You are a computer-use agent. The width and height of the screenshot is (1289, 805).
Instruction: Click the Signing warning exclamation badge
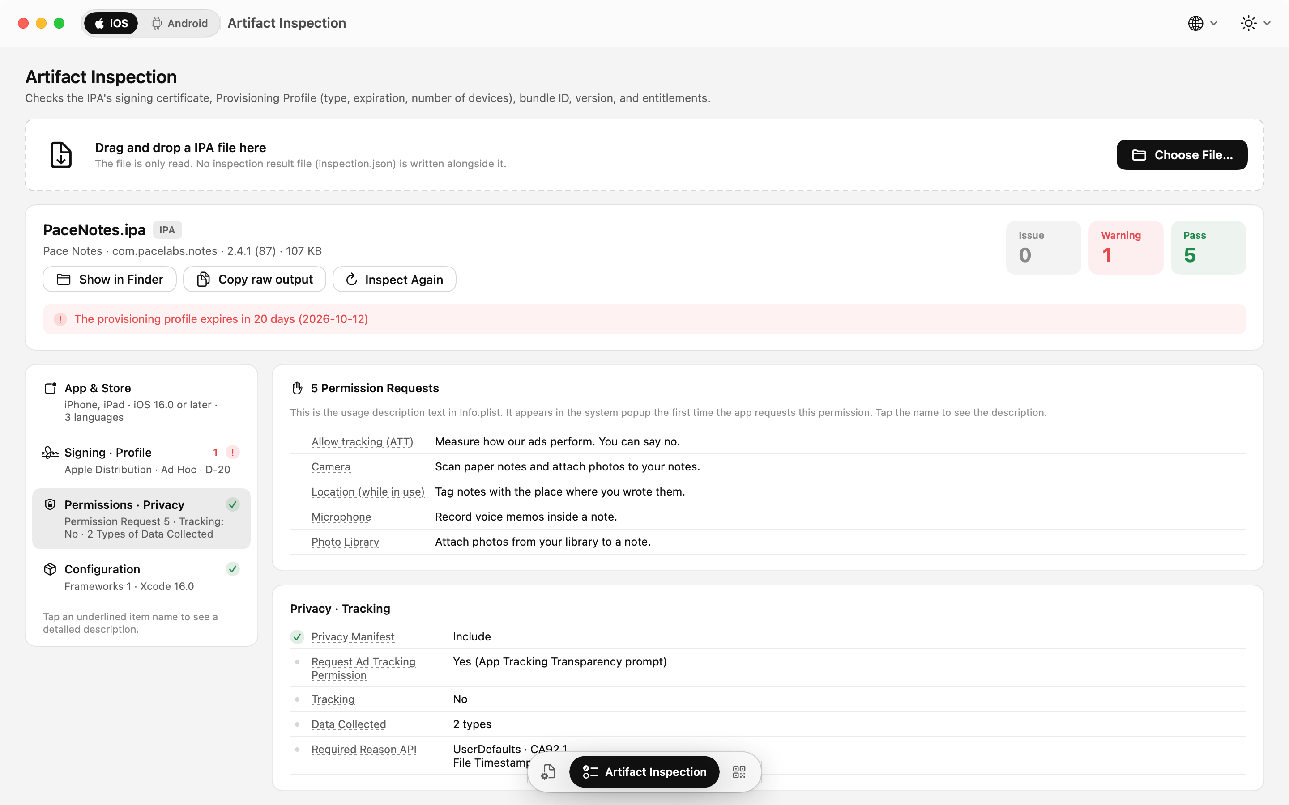click(x=233, y=453)
